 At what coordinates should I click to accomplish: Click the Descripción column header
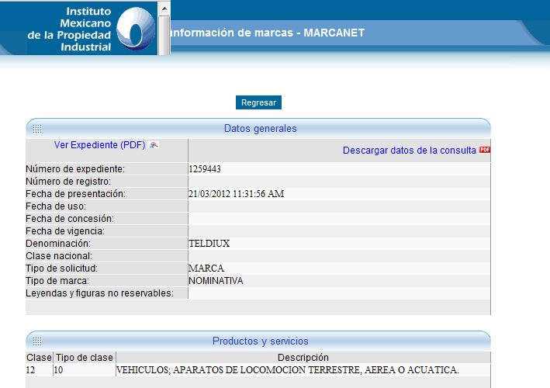pos(303,358)
